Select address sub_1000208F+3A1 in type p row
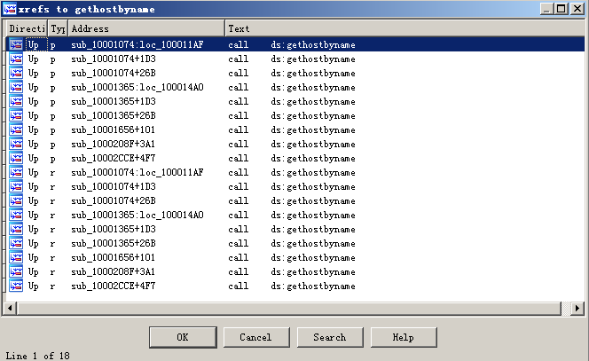 point(113,144)
